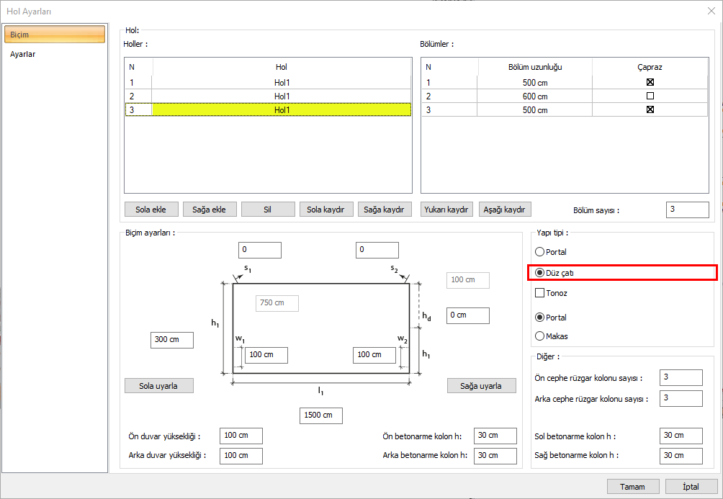Select the first Hol1 row in Holler list
The image size is (723, 499).
click(281, 82)
